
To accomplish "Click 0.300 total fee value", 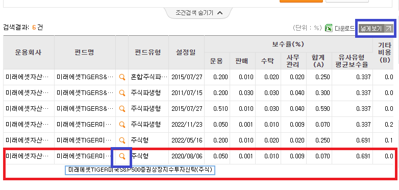I will pos(322,93).
